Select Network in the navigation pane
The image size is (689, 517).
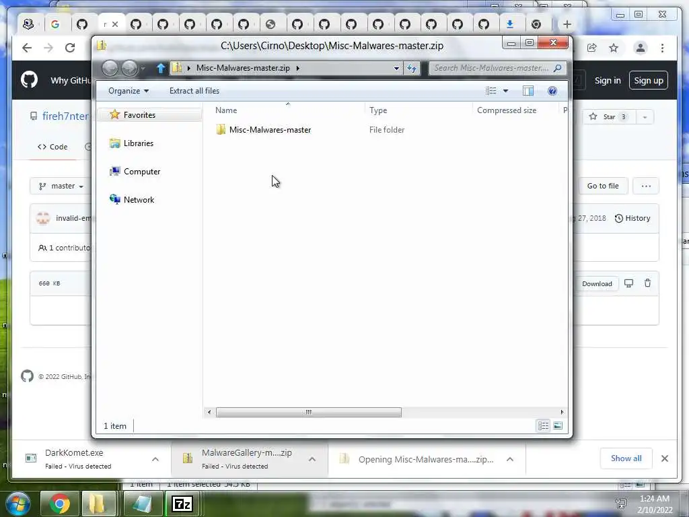(x=139, y=199)
